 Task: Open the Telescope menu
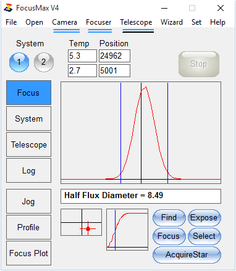point(136,22)
